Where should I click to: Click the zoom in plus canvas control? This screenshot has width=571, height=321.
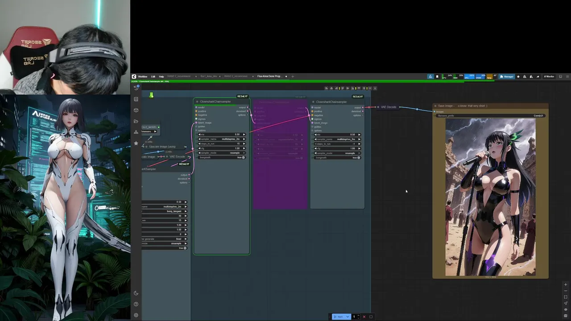[x=566, y=284]
